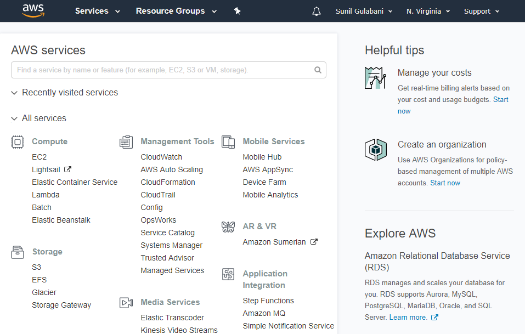This screenshot has height=334, width=525.
Task: Click the Compute category heading
Action: (x=49, y=141)
